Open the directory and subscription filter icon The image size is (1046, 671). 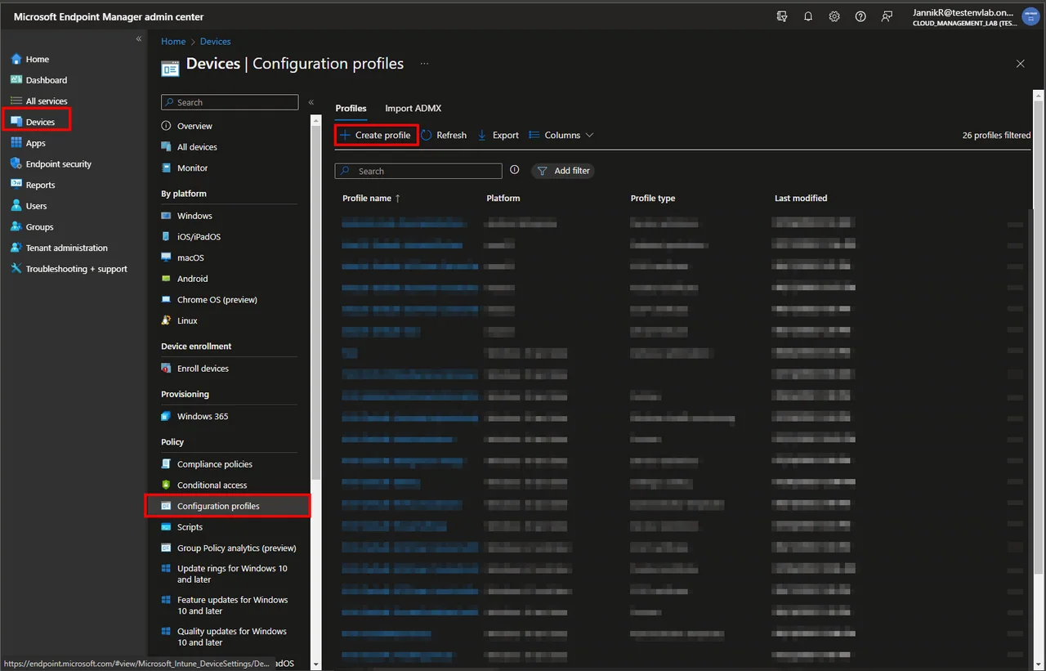(x=782, y=16)
